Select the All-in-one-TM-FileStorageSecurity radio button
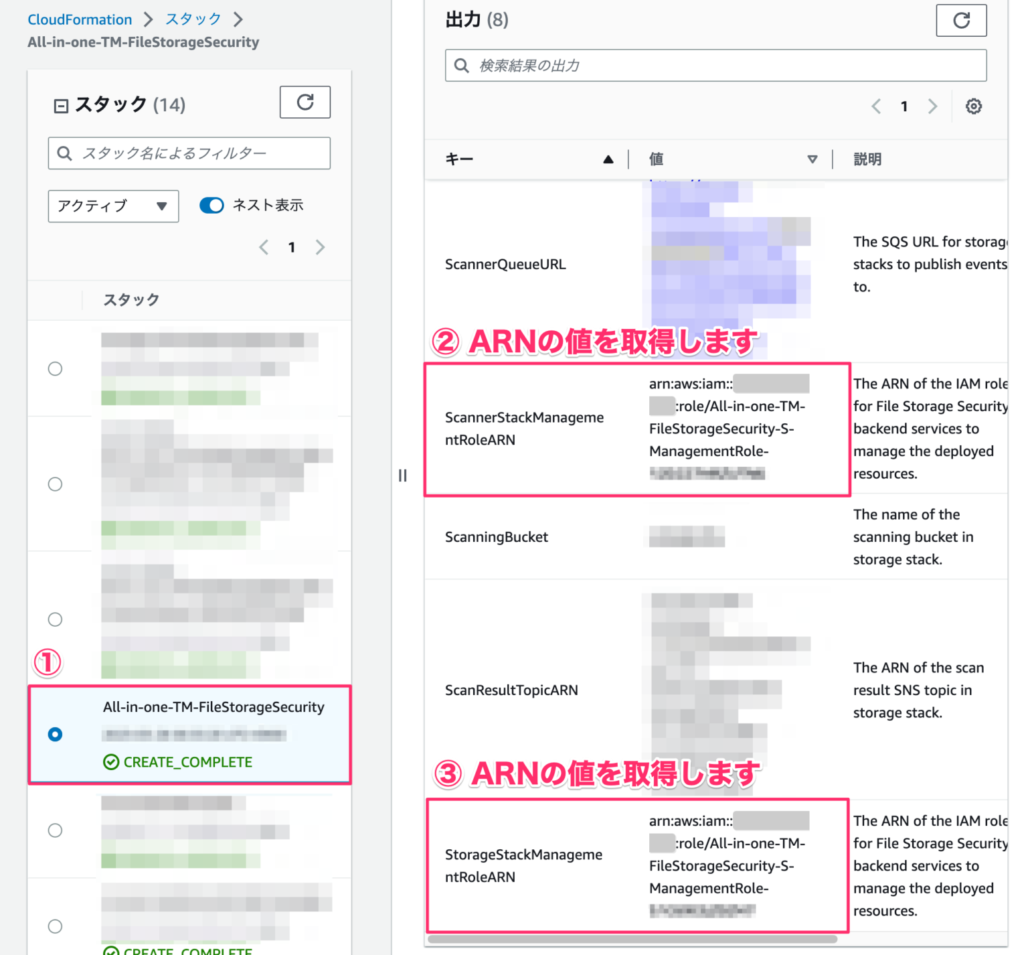The height and width of the screenshot is (955, 1028). [x=55, y=734]
